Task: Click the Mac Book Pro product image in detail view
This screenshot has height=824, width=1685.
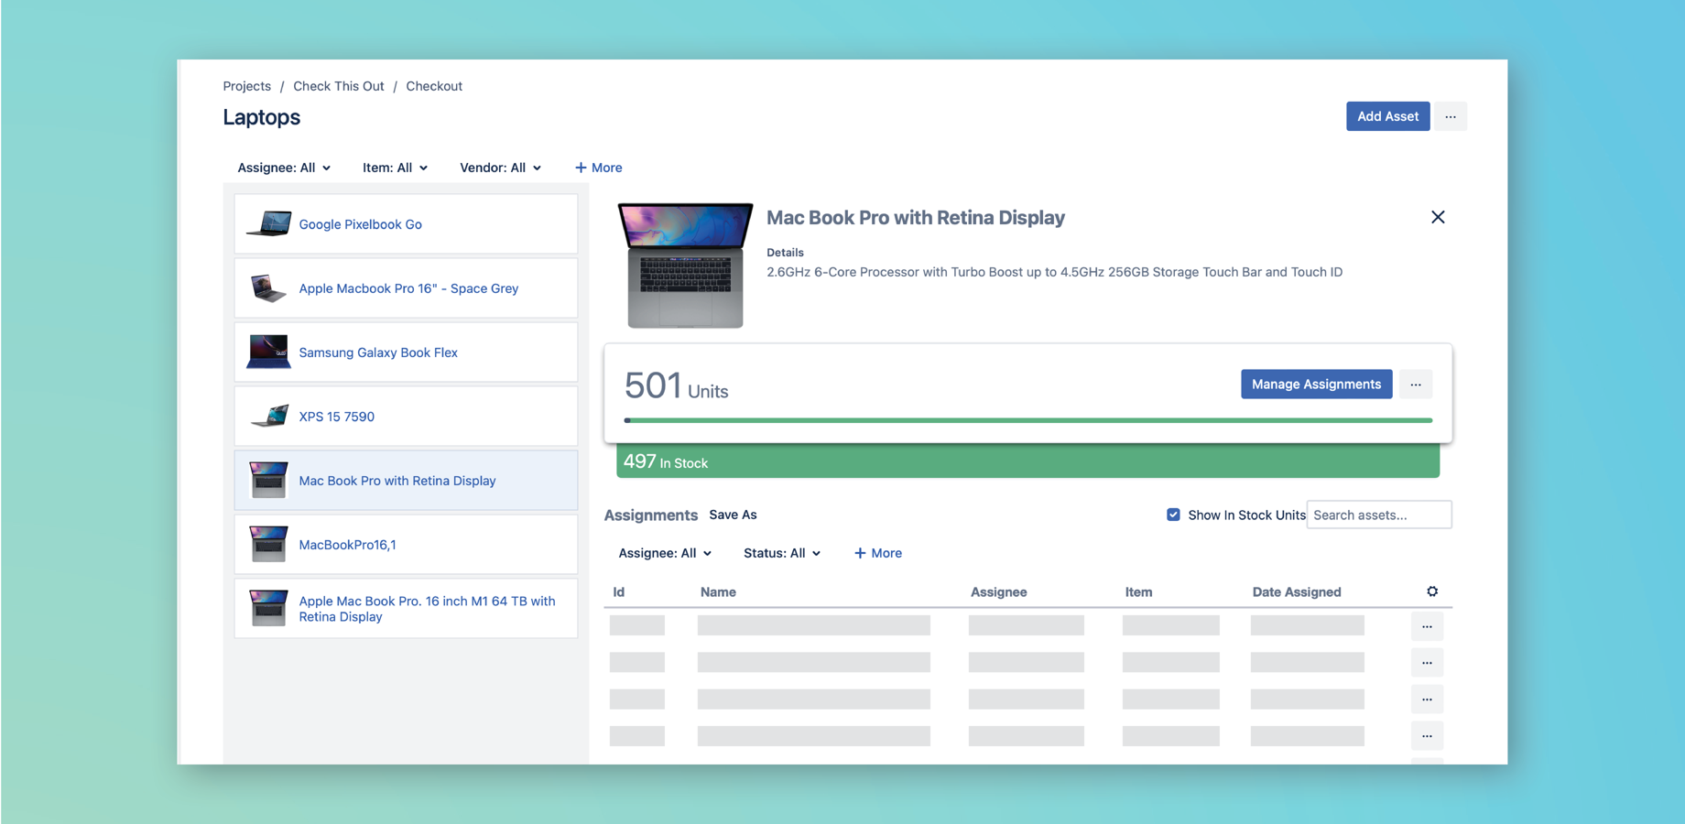Action: [684, 264]
